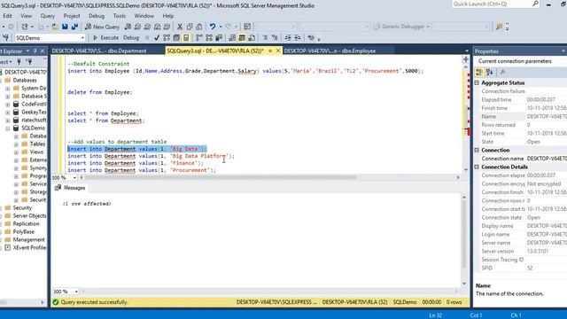Toggle Include Client Statistics
The image size is (567, 319).
coord(219,37)
